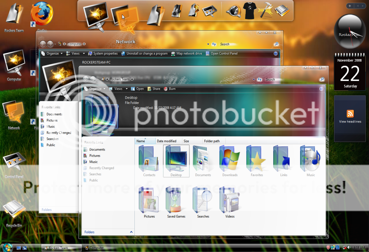Open the hammer tools icon in the dock

click(266, 10)
